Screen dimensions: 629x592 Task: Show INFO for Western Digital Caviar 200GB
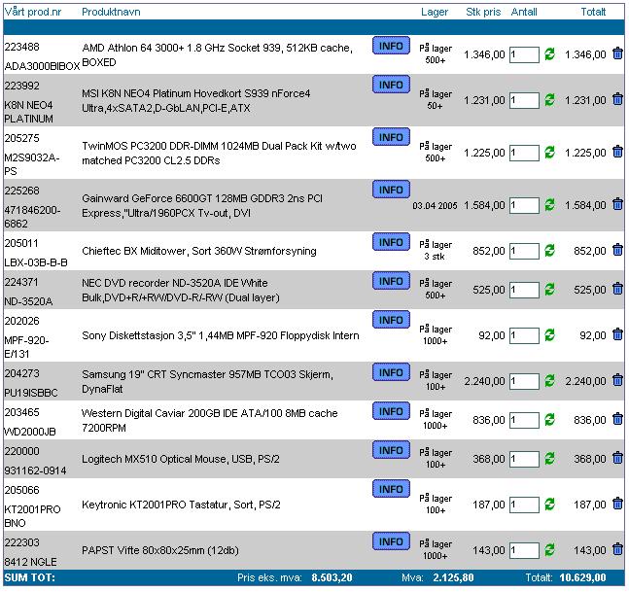click(x=391, y=411)
